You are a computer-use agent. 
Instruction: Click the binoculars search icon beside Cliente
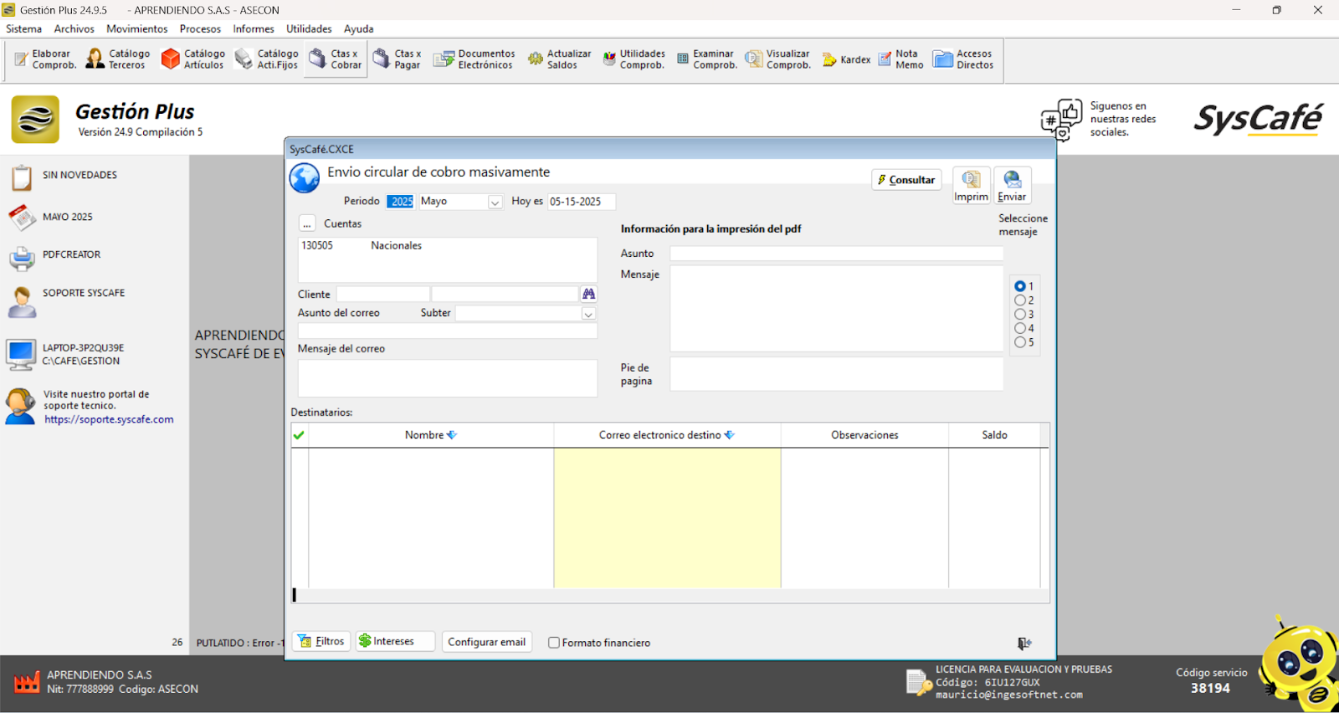[x=589, y=294]
